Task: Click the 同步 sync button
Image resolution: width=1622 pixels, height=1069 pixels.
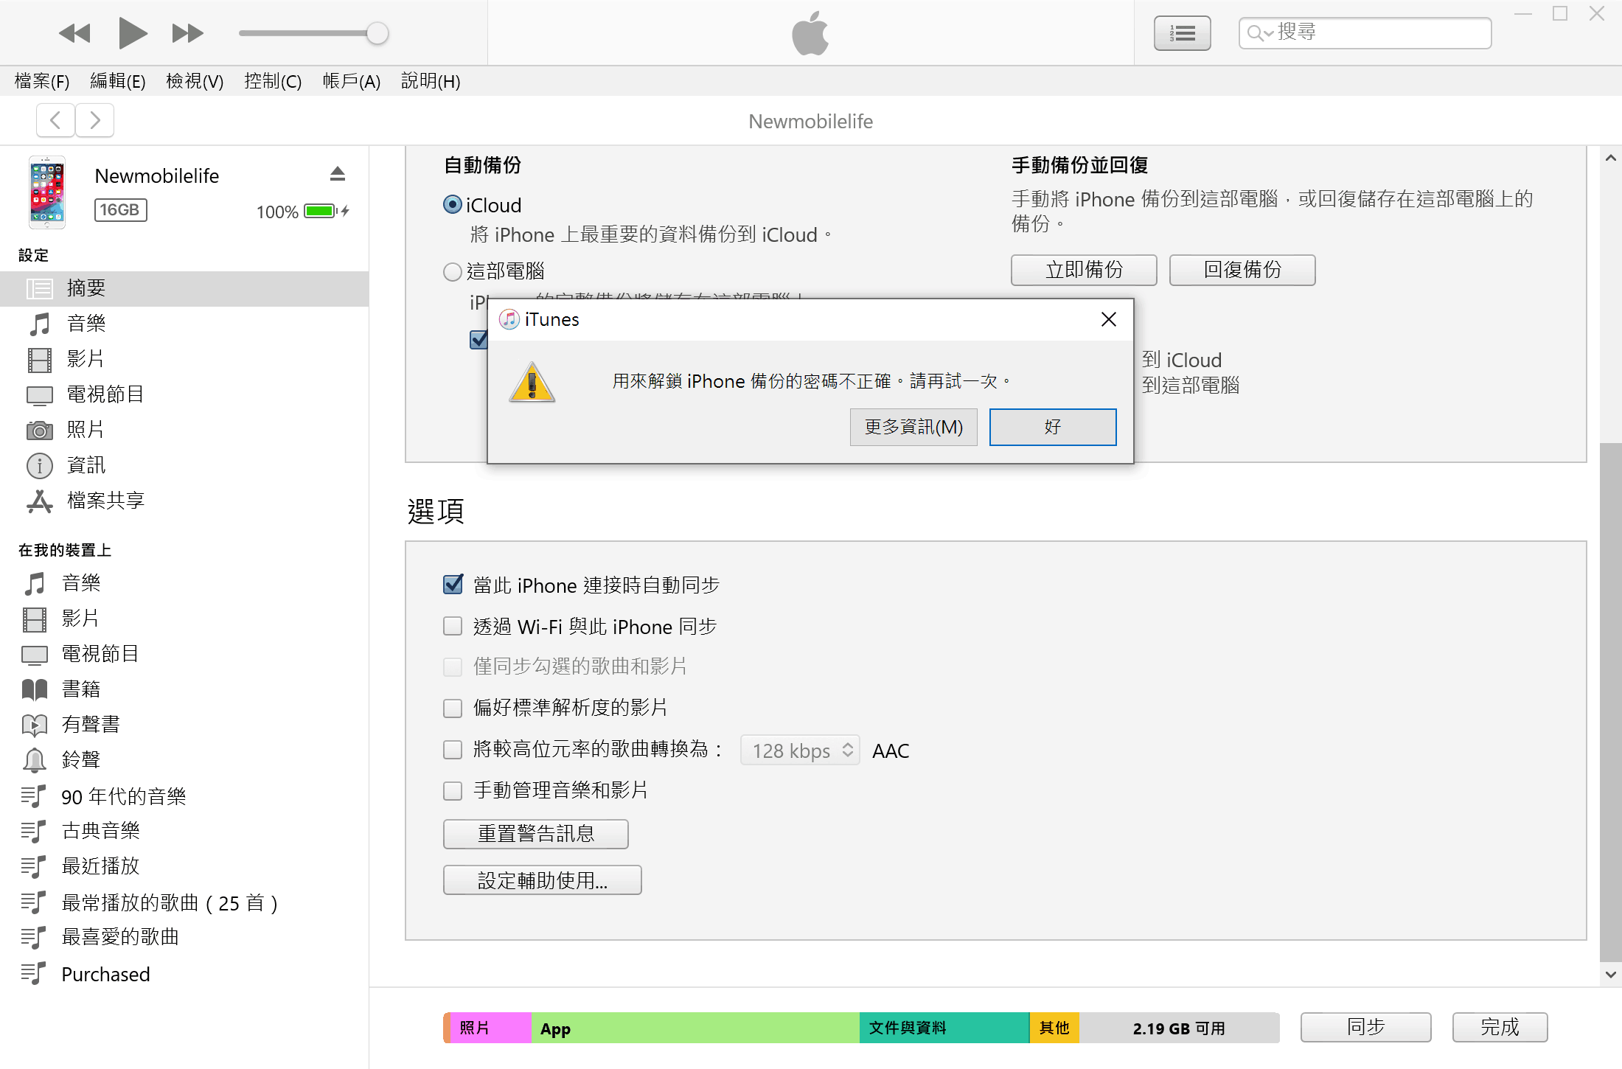Action: pos(1365,1027)
